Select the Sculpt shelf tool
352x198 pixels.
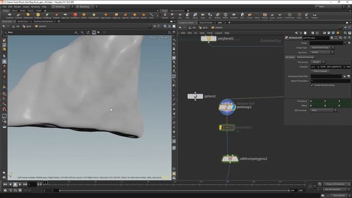(272, 15)
